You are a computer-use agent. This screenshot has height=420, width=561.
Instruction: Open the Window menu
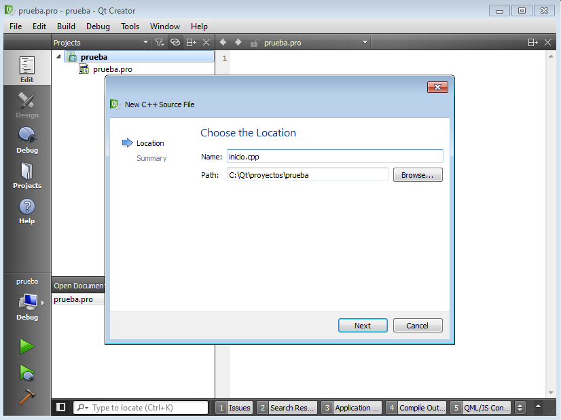[165, 26]
